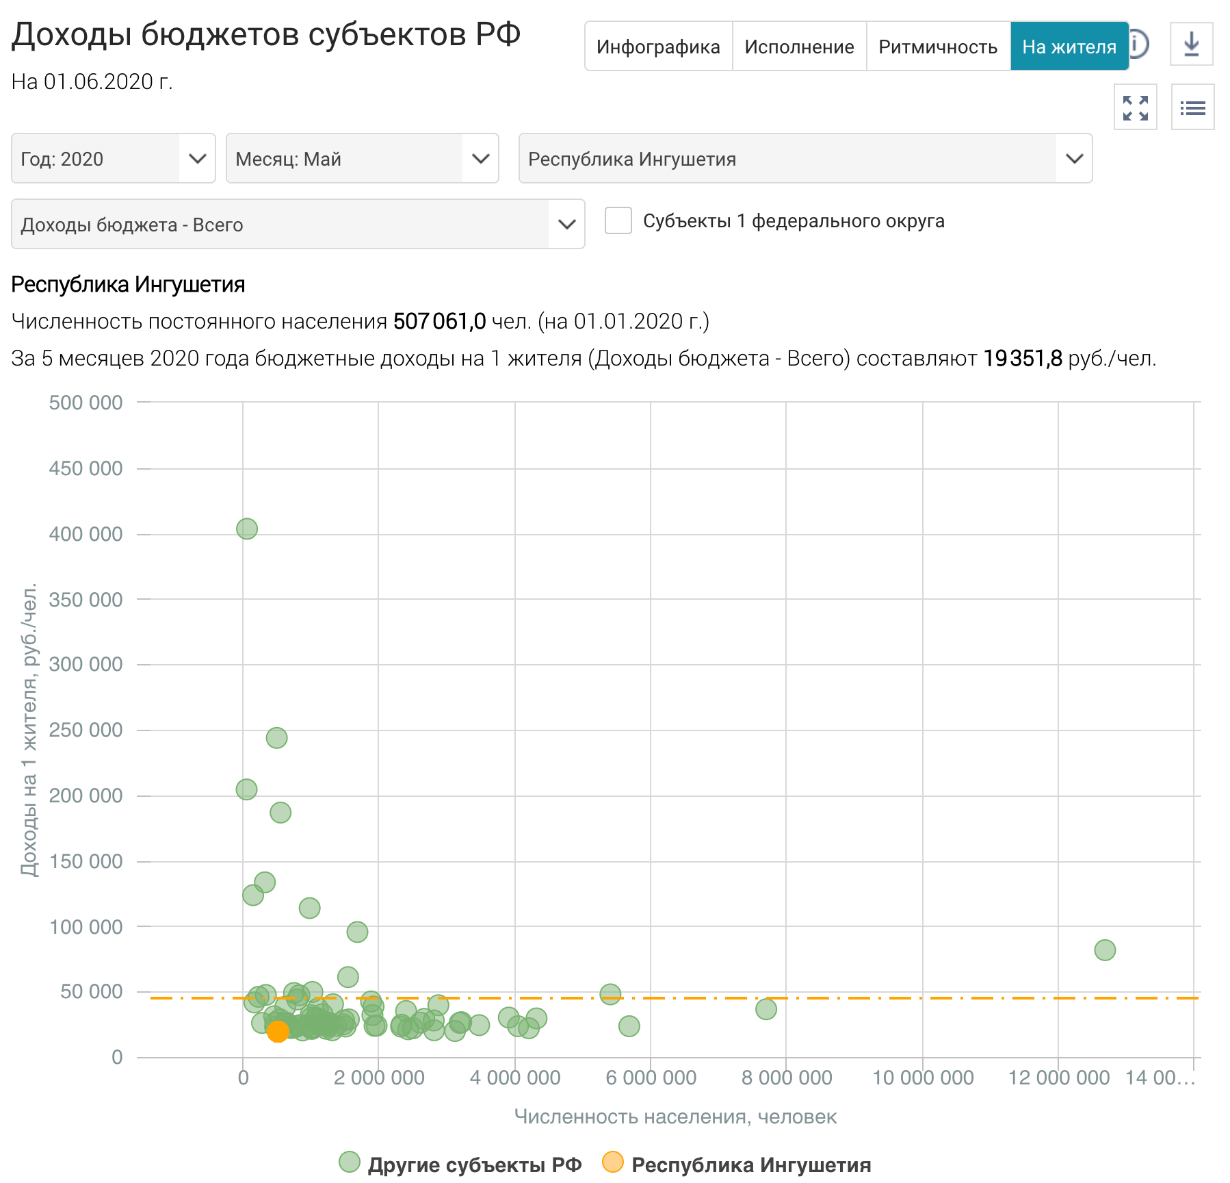
Task: Open the 'Доходы бюджета - Всего' dropdown
Action: (298, 225)
